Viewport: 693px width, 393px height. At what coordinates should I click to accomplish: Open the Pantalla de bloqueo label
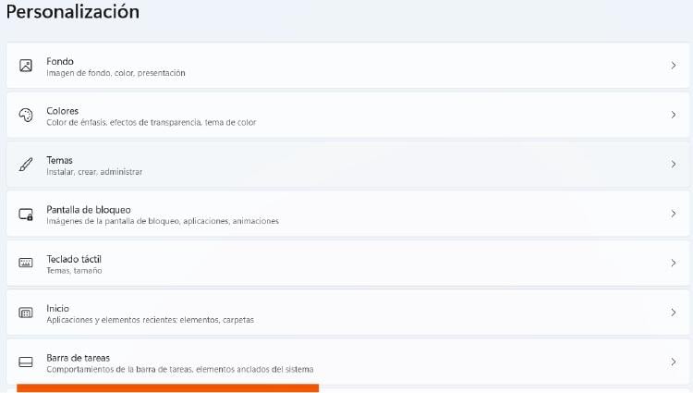[x=89, y=209]
